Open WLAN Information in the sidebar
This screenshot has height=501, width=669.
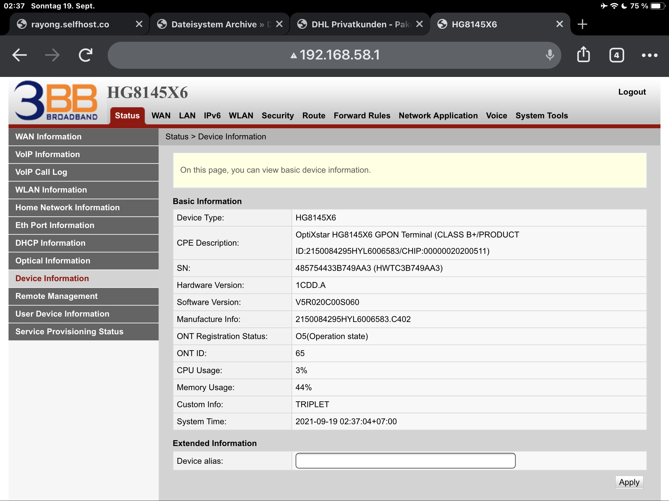(x=83, y=190)
